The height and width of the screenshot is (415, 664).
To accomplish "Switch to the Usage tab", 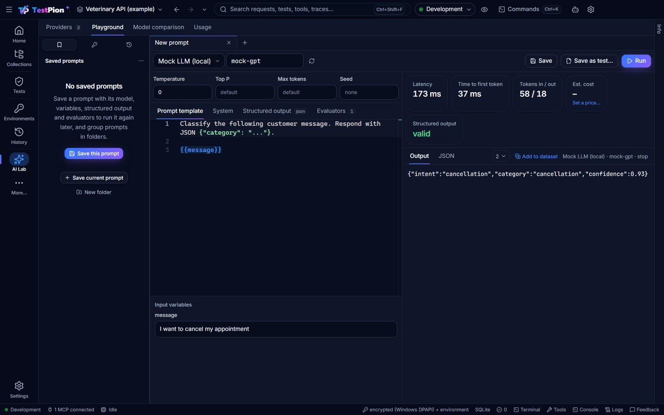I will 202,27.
